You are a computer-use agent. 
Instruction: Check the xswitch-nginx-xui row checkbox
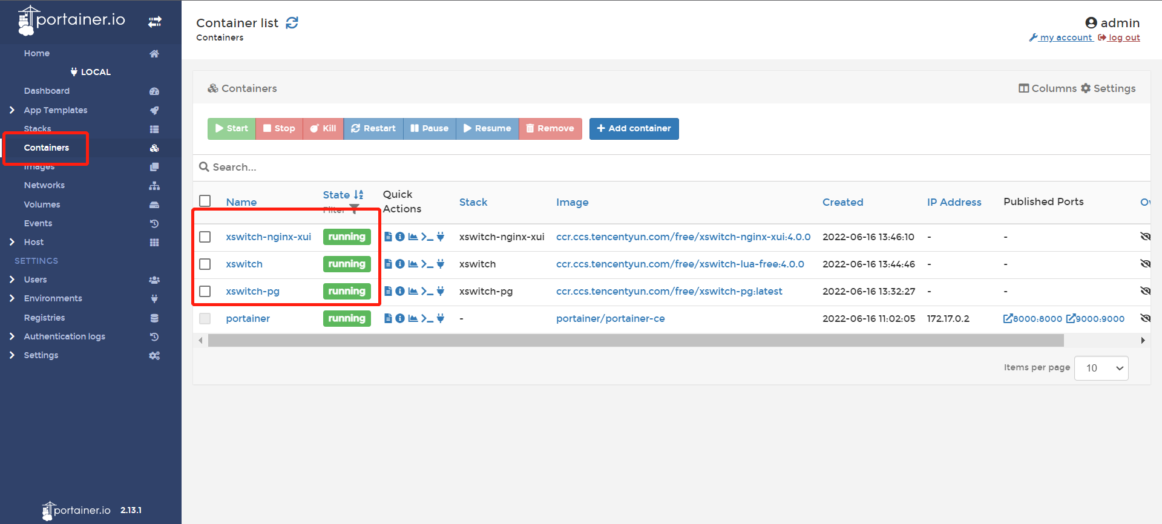(x=205, y=237)
